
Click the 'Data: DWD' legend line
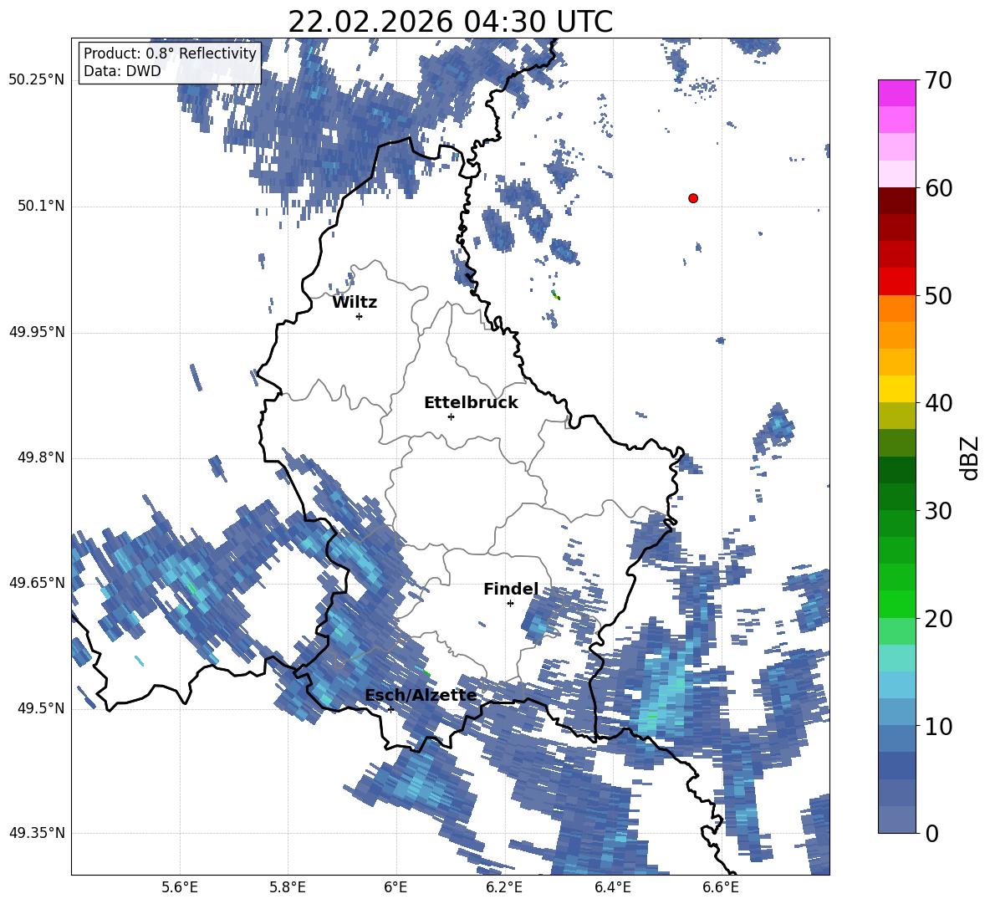[x=122, y=71]
